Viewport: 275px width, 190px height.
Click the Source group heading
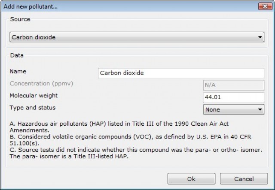(20, 19)
